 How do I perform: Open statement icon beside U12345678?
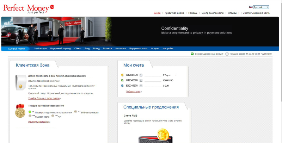point(141,80)
